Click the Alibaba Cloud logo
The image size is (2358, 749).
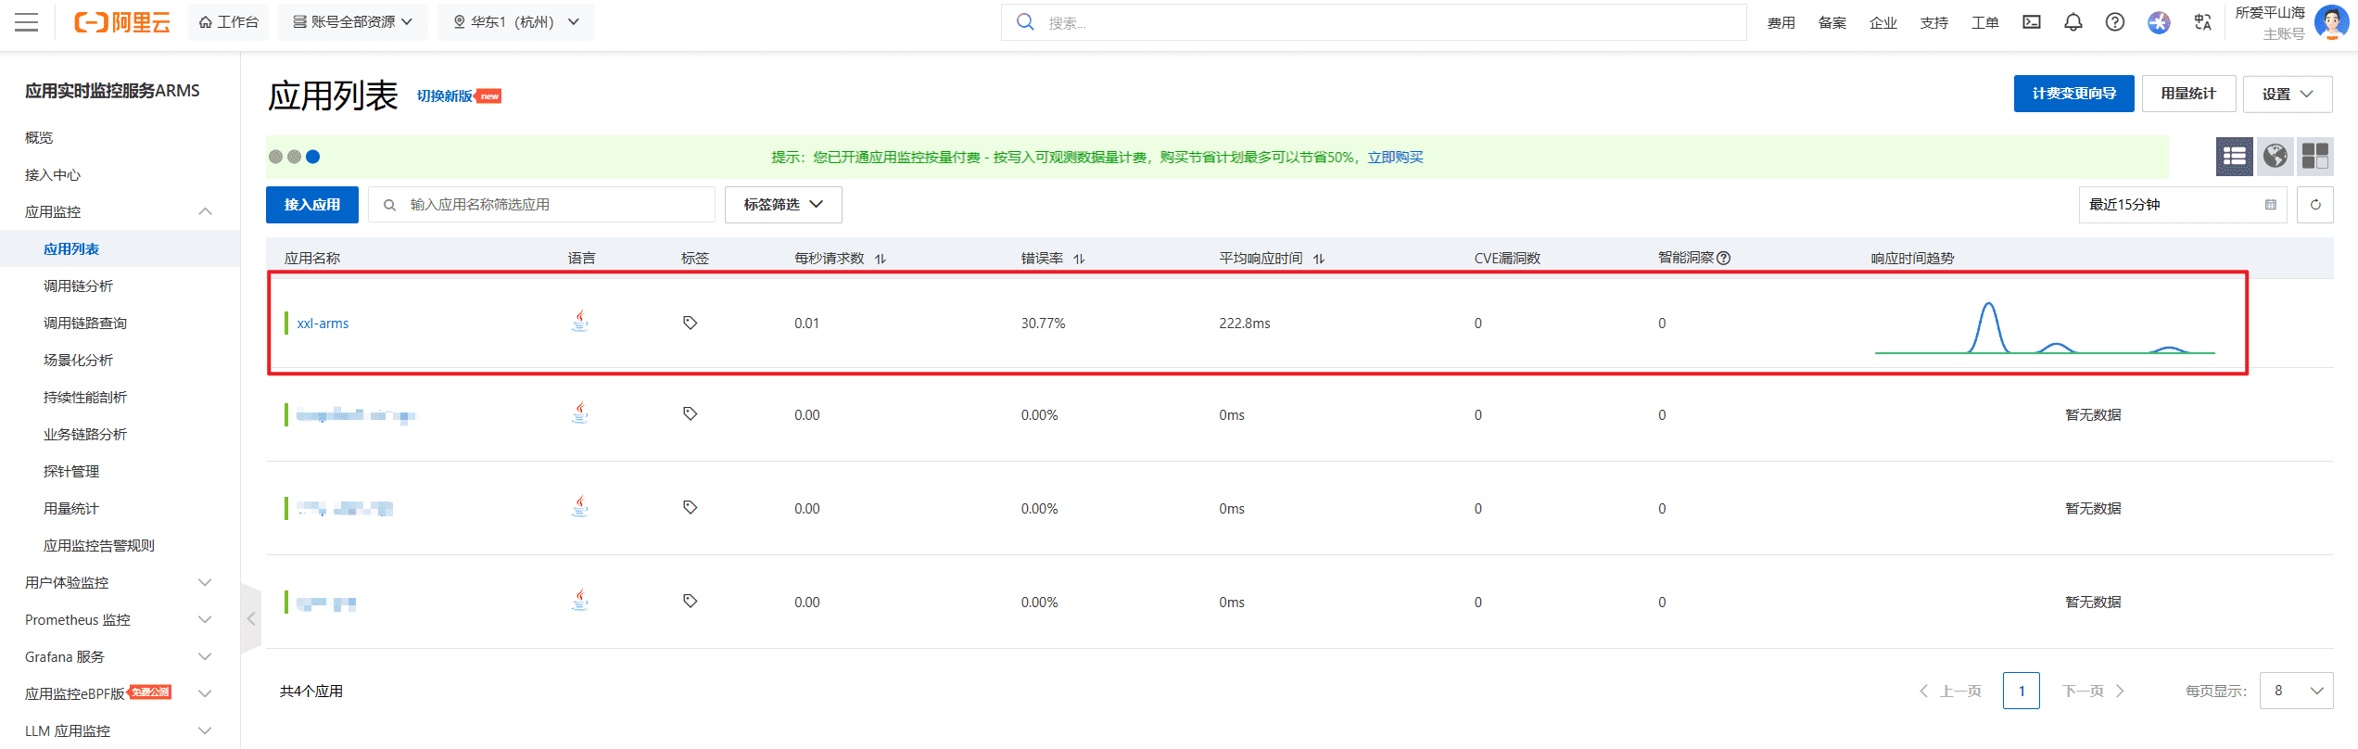click(121, 22)
